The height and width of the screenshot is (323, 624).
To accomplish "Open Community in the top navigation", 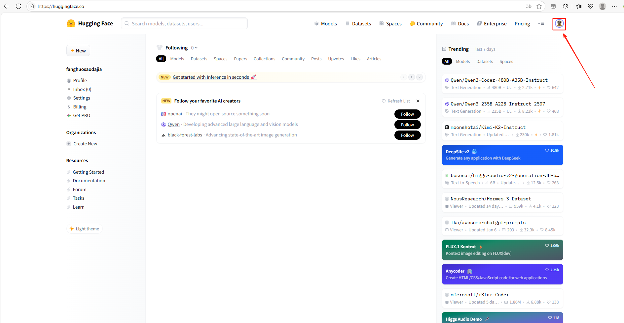I will [x=426, y=24].
